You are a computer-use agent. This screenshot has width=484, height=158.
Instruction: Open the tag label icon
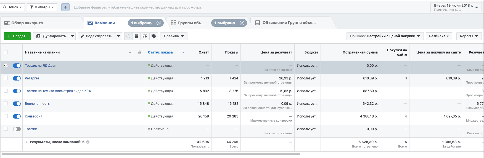(x=154, y=36)
